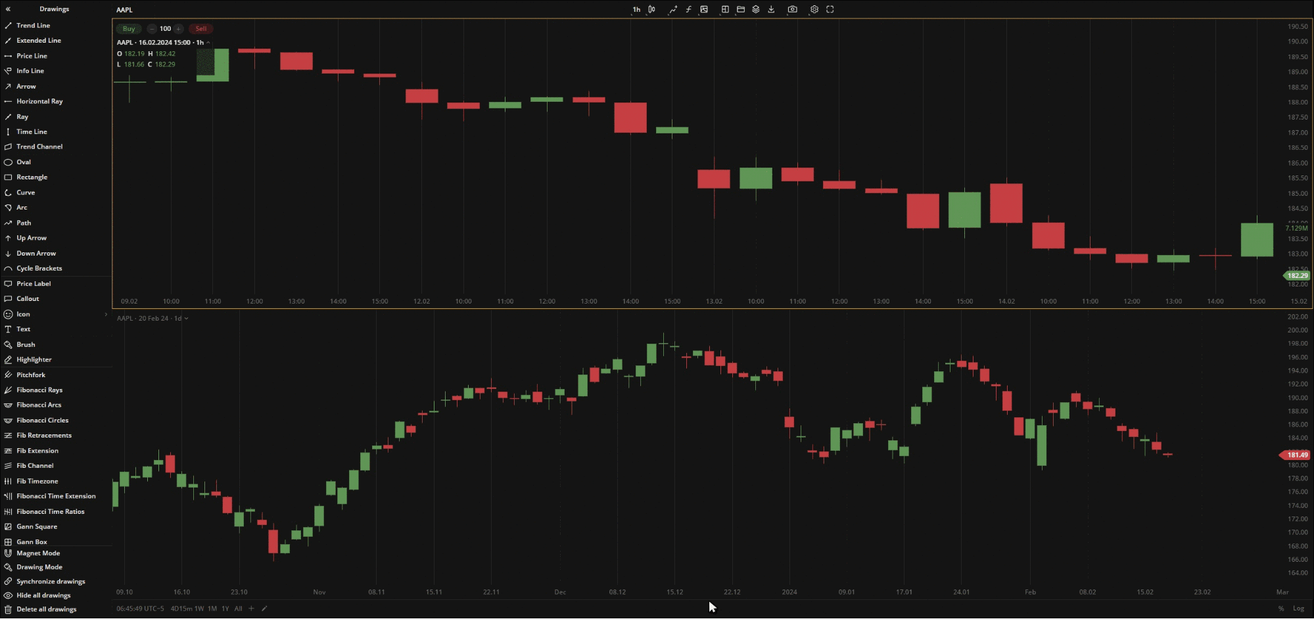Click the Sell button
This screenshot has height=619, width=1314.
click(201, 29)
